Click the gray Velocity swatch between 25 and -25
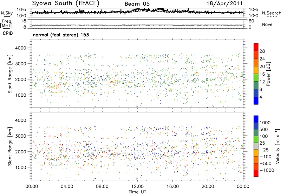Screen dimensions: 281x194 tap(256, 146)
